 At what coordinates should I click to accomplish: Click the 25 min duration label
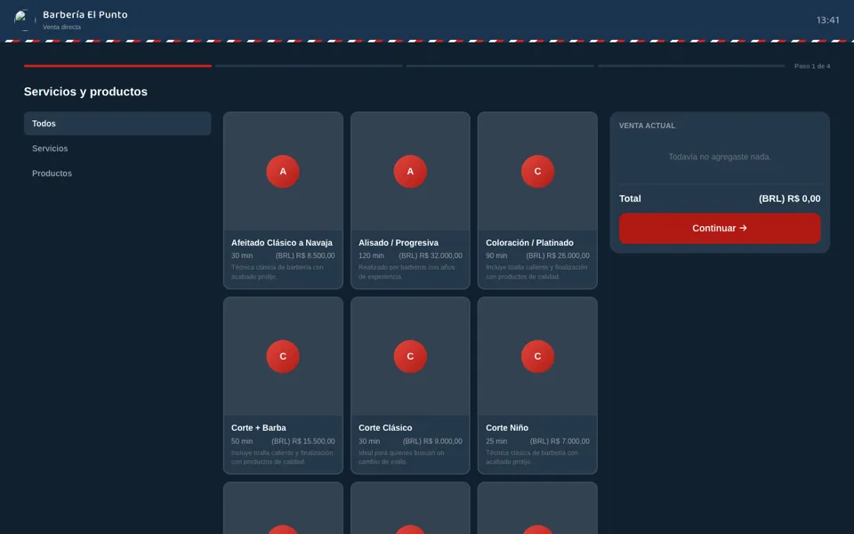point(496,441)
